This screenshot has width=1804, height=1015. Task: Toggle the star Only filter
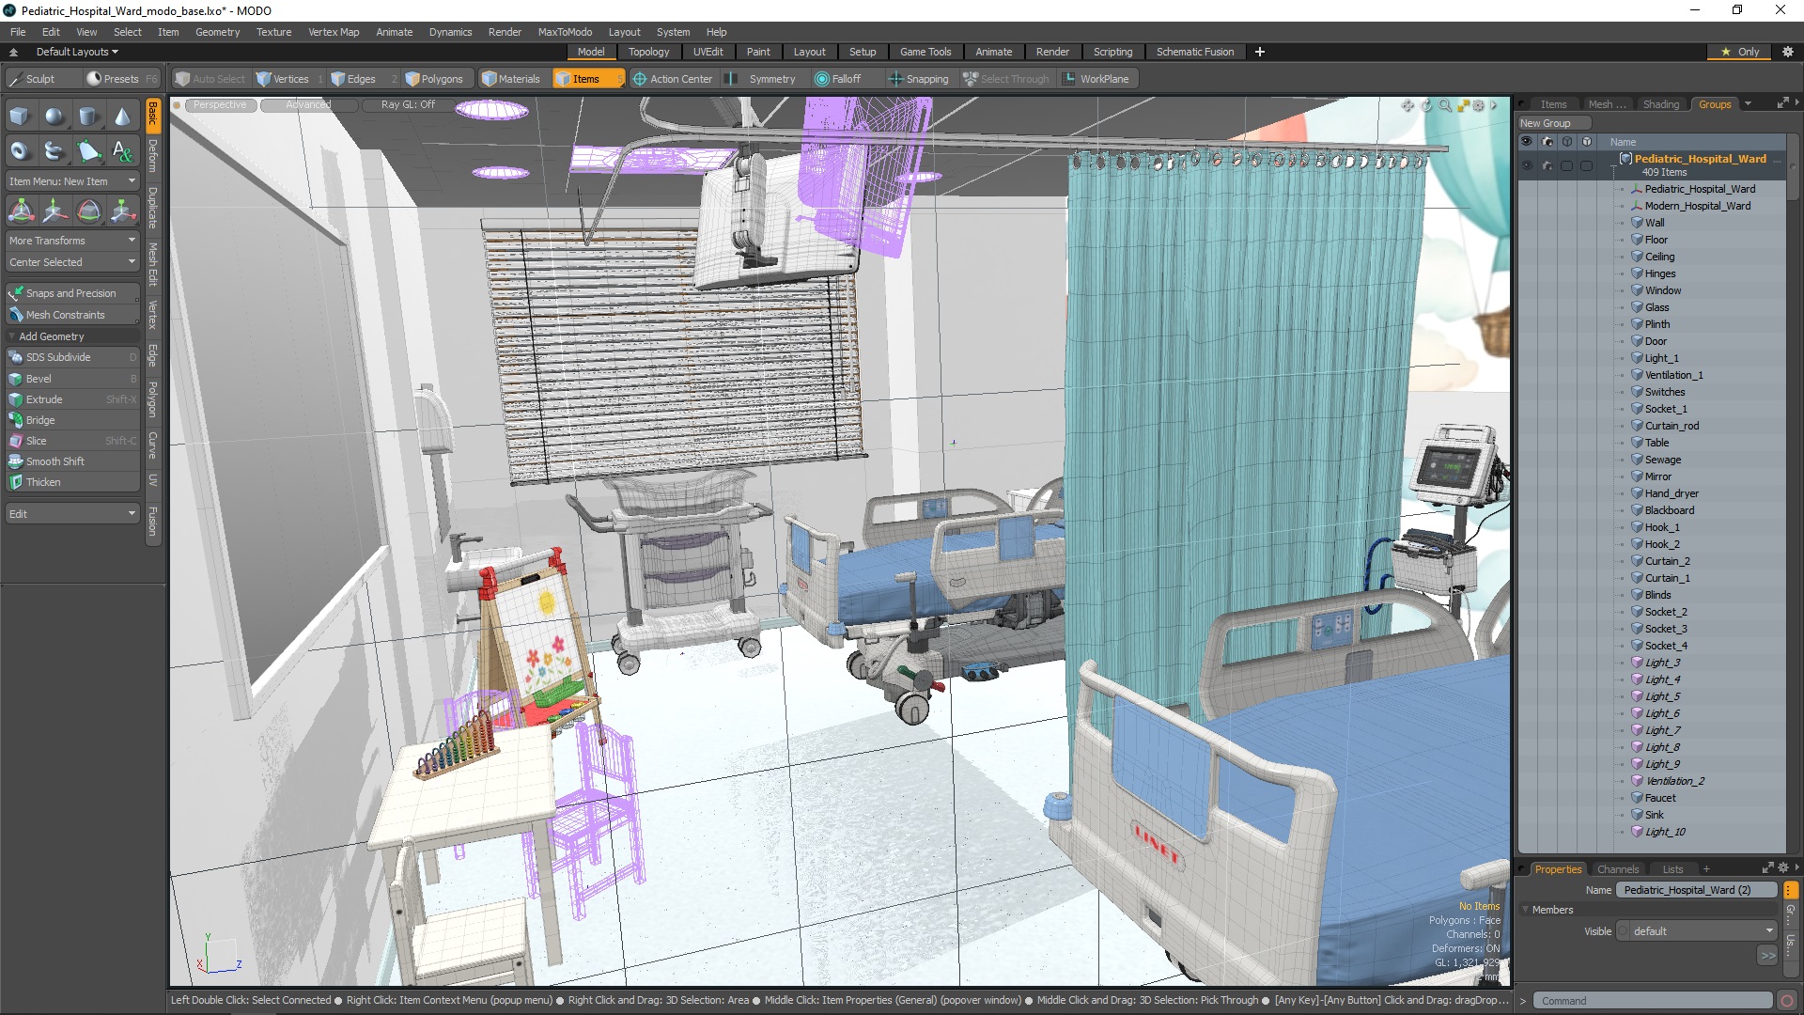[x=1740, y=52]
